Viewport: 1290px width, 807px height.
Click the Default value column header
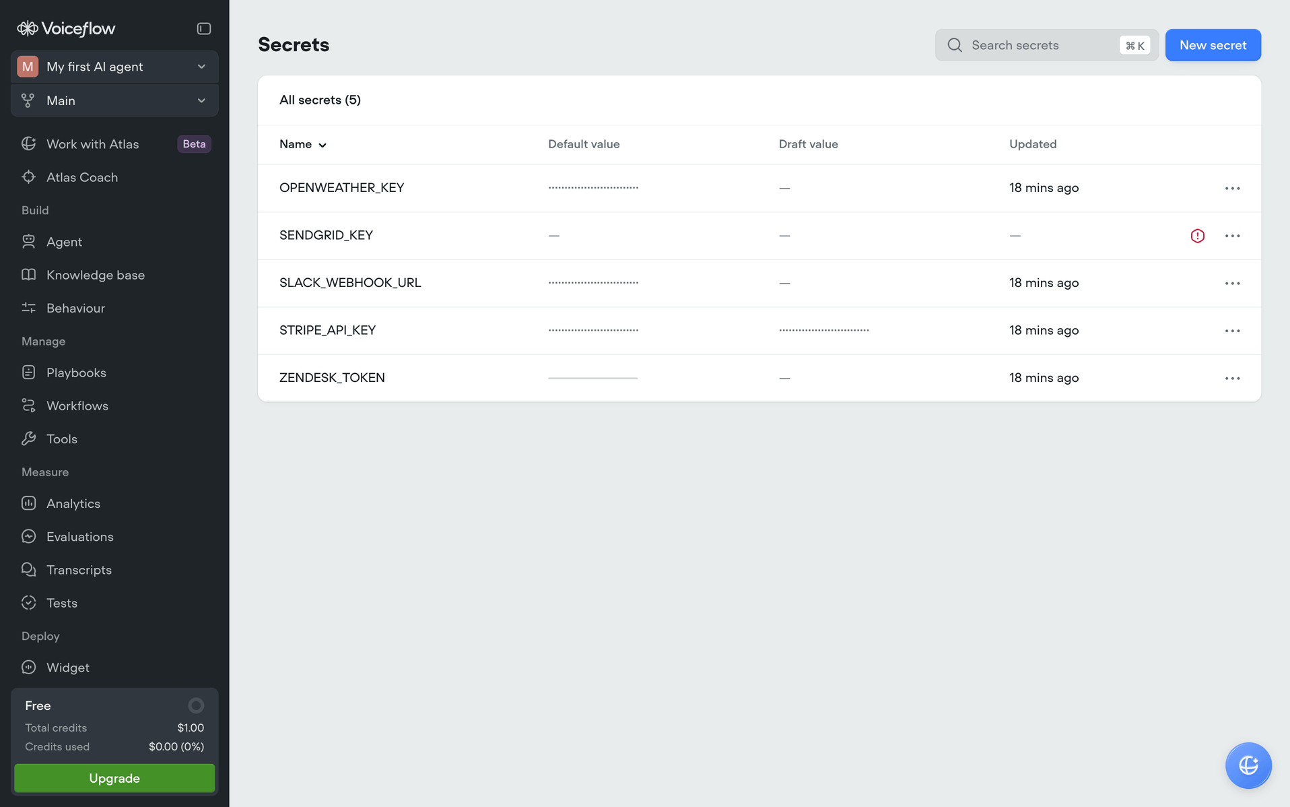pyautogui.click(x=584, y=144)
